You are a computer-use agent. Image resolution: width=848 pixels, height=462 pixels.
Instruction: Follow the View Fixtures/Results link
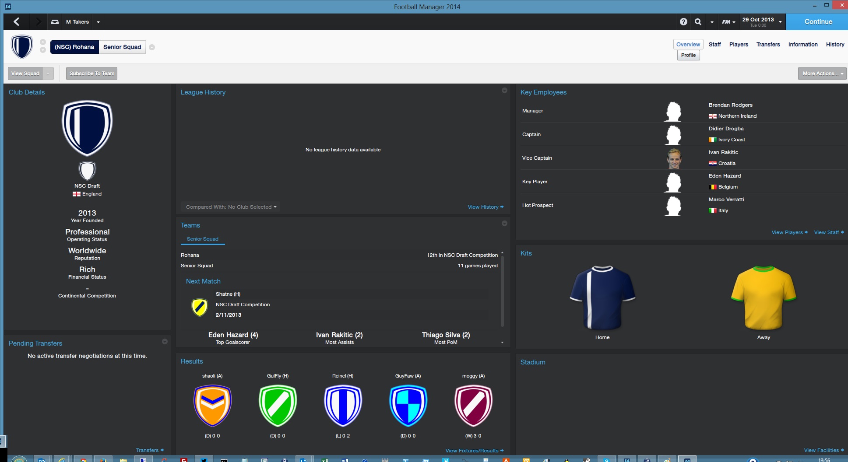[x=474, y=451]
